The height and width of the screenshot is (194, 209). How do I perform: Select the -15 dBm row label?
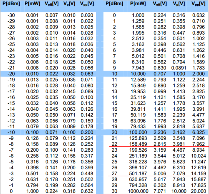[x=11, y=103]
